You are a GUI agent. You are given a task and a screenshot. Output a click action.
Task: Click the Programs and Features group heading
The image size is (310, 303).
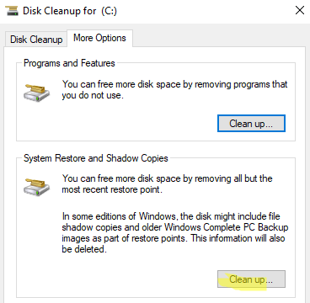click(x=69, y=63)
